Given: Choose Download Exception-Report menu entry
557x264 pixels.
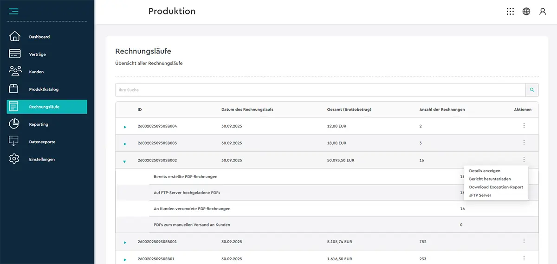Looking at the screenshot, I should (x=496, y=187).
